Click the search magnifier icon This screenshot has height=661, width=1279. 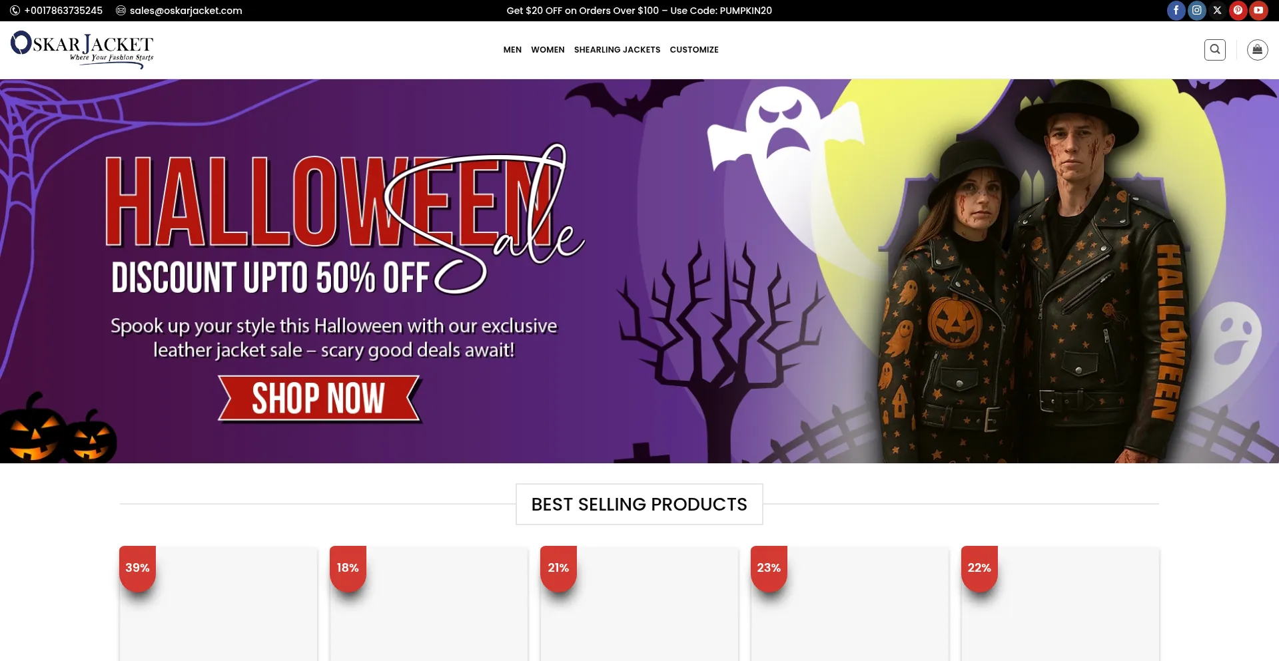(x=1215, y=50)
